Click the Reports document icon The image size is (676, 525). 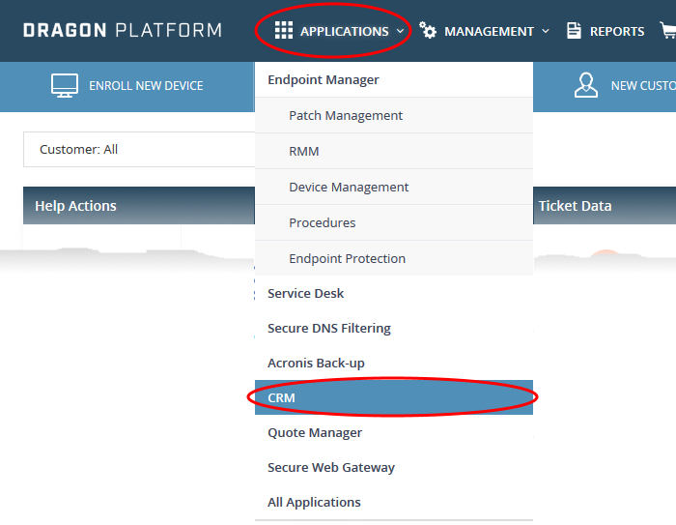pyautogui.click(x=574, y=31)
